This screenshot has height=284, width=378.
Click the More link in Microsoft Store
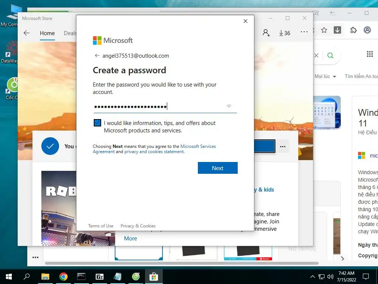pos(130,239)
